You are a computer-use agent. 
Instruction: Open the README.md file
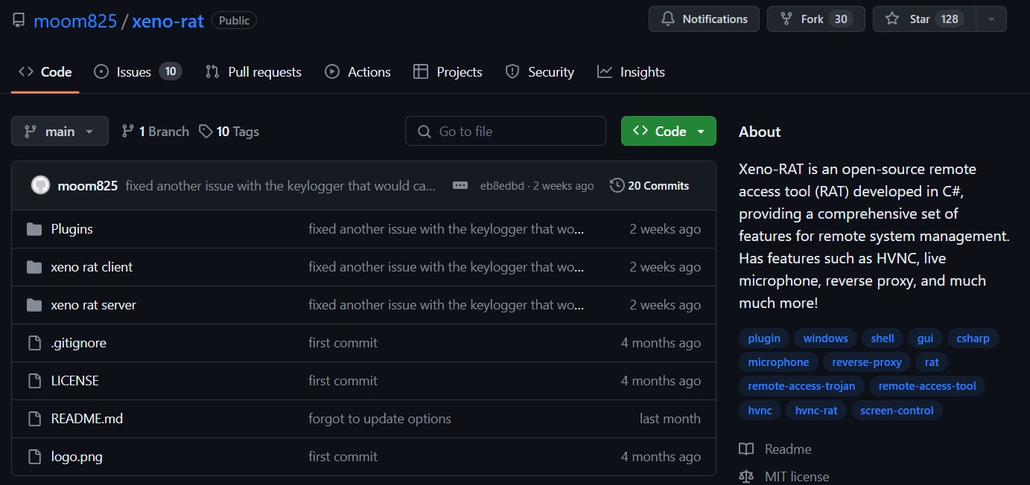pyautogui.click(x=86, y=419)
